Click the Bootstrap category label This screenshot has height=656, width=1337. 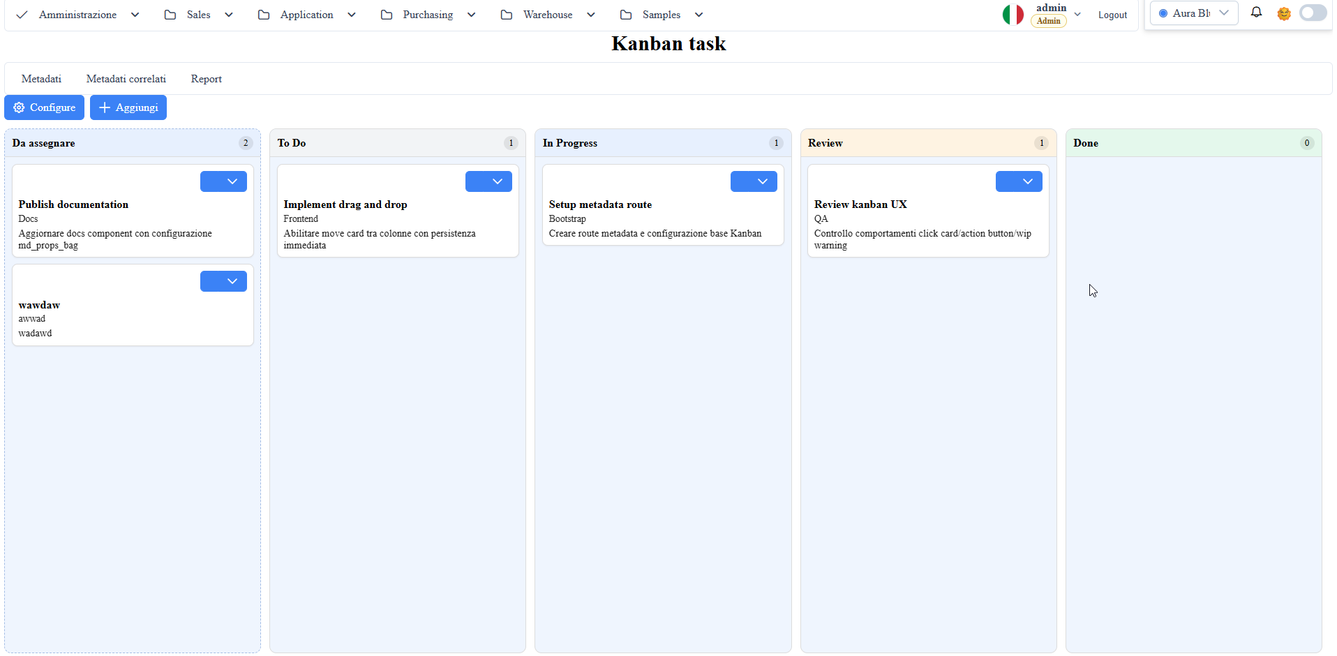pos(567,219)
